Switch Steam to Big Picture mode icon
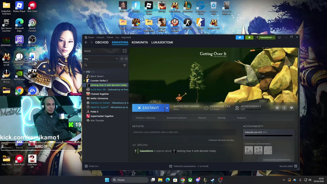Viewport: 327px width, 184px height. pyautogui.click(x=279, y=37)
